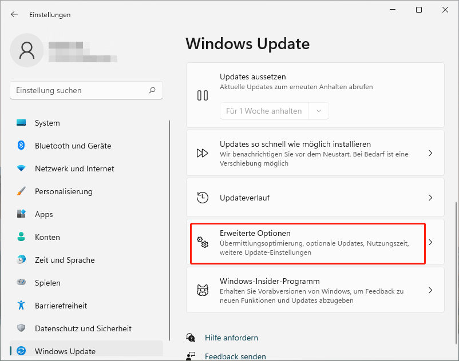The width and height of the screenshot is (459, 361).
Task: Click the Bluetooth icon in sidebar
Action: click(21, 146)
